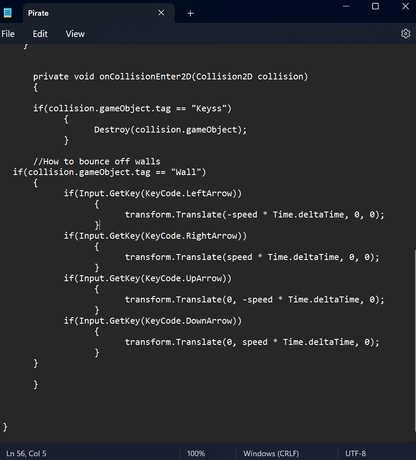The width and height of the screenshot is (416, 460).
Task: Click the vertical scrollbar thumb
Action: click(x=415, y=340)
